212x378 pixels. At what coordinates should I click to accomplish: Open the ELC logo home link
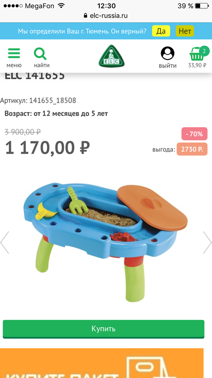pos(112,56)
